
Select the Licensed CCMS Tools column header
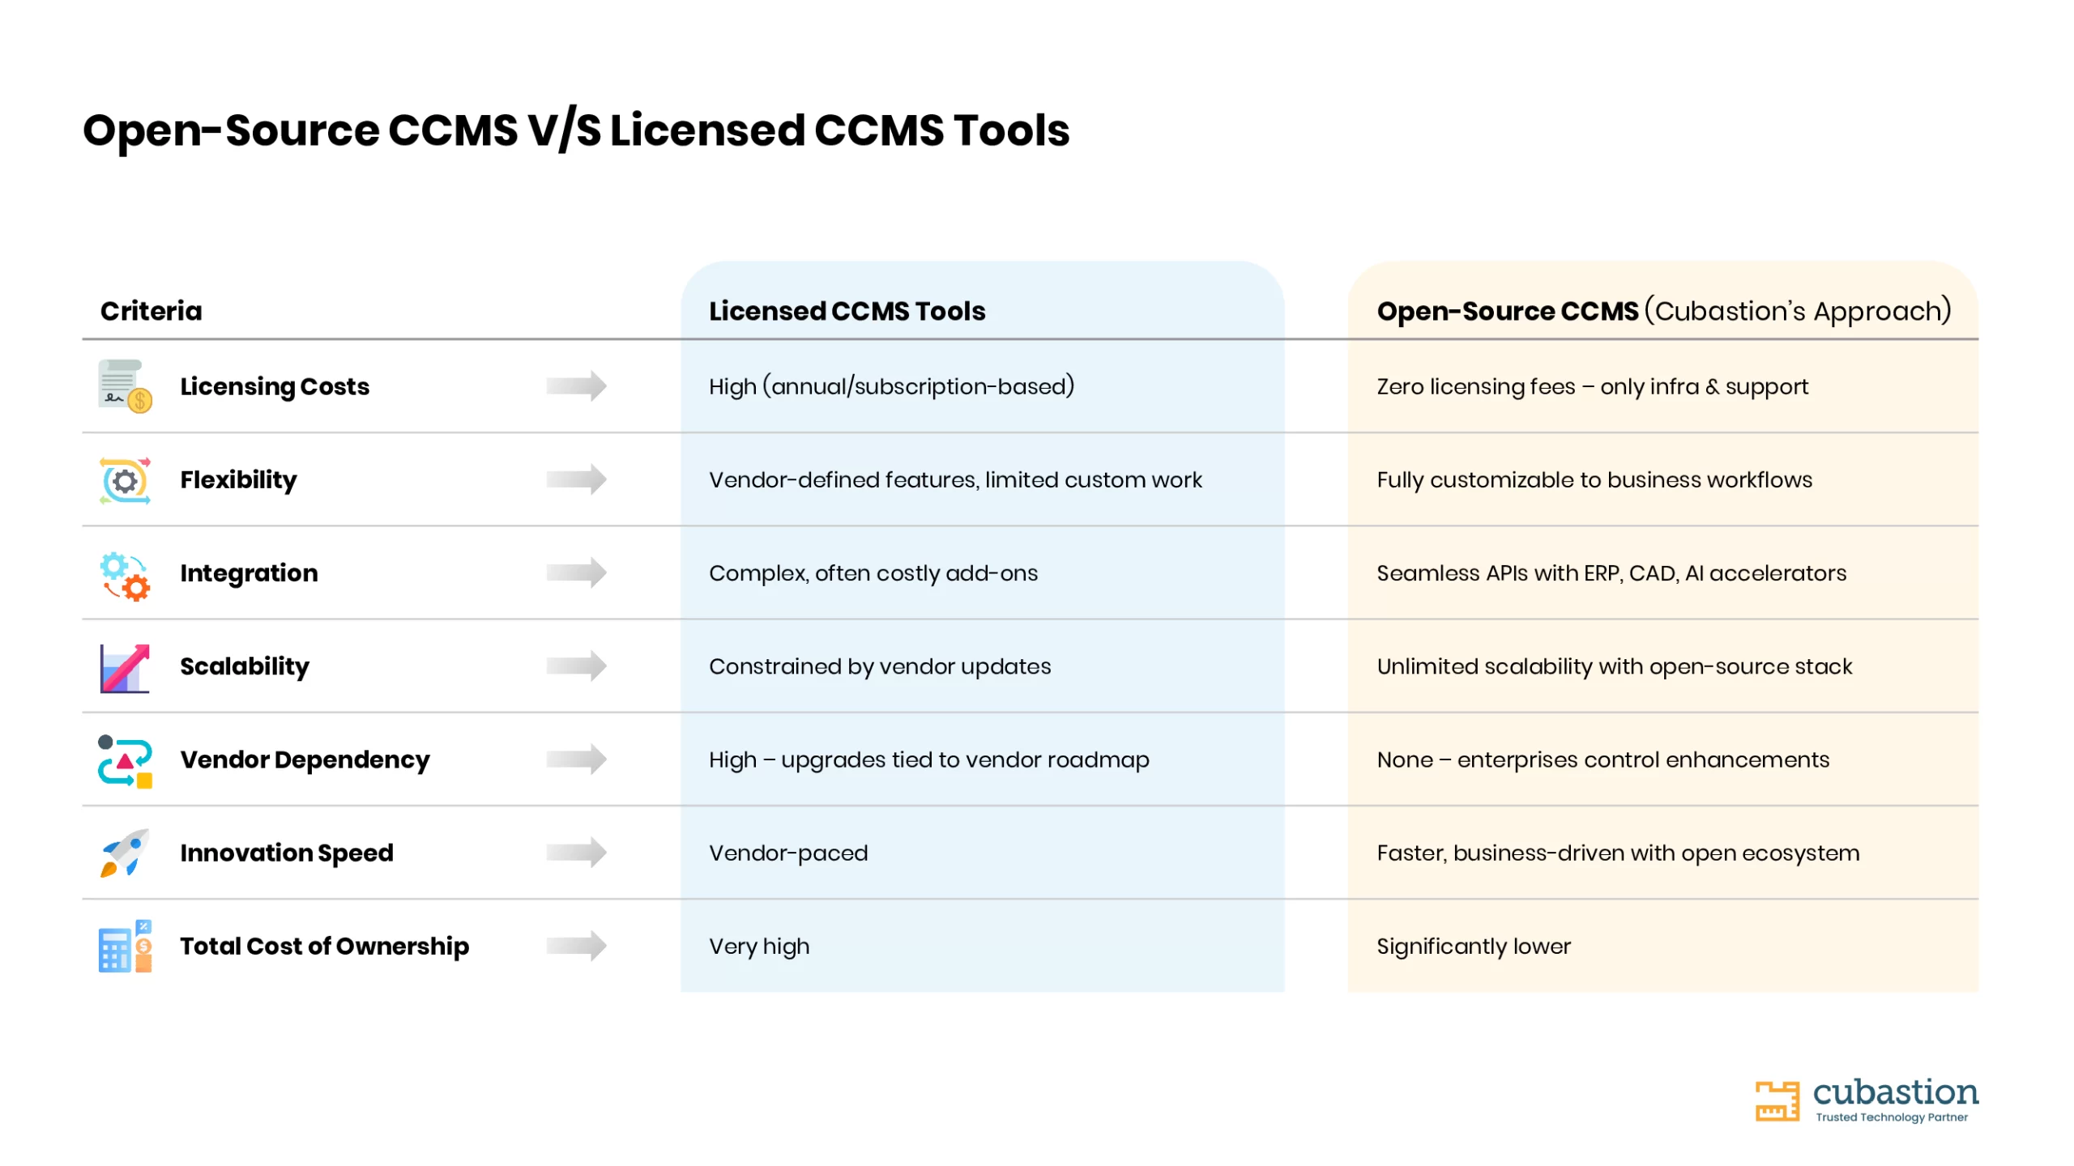click(x=847, y=311)
